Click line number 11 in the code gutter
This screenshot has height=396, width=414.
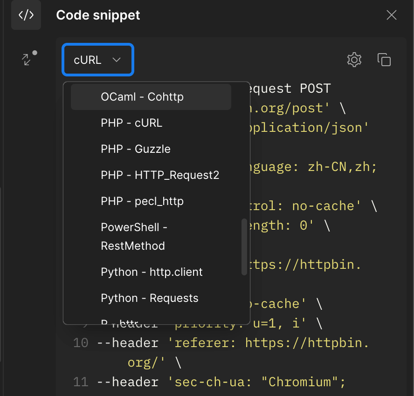81,382
